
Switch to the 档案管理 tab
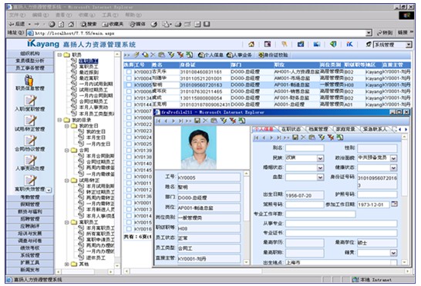(x=318, y=129)
